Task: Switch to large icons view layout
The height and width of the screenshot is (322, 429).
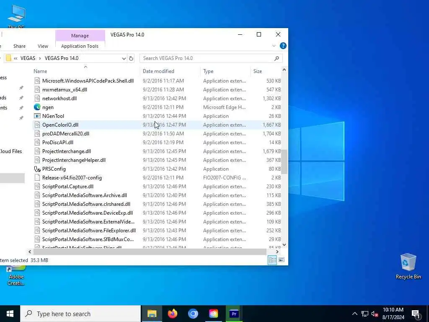Action: pos(282,260)
